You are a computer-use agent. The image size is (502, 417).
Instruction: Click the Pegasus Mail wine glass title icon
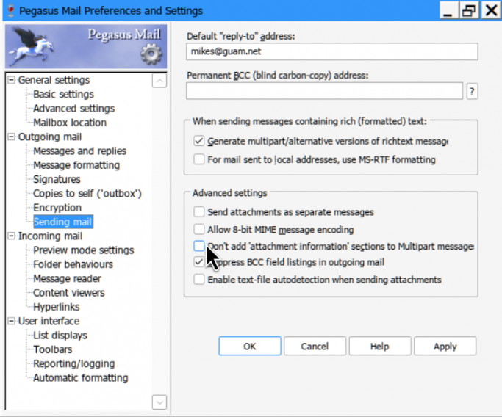pyautogui.click(x=10, y=10)
